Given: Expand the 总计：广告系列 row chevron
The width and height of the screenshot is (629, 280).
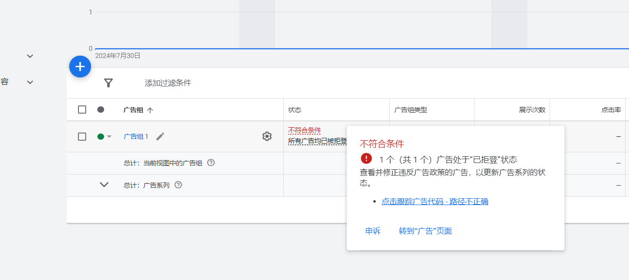Looking at the screenshot, I should pyautogui.click(x=104, y=185).
